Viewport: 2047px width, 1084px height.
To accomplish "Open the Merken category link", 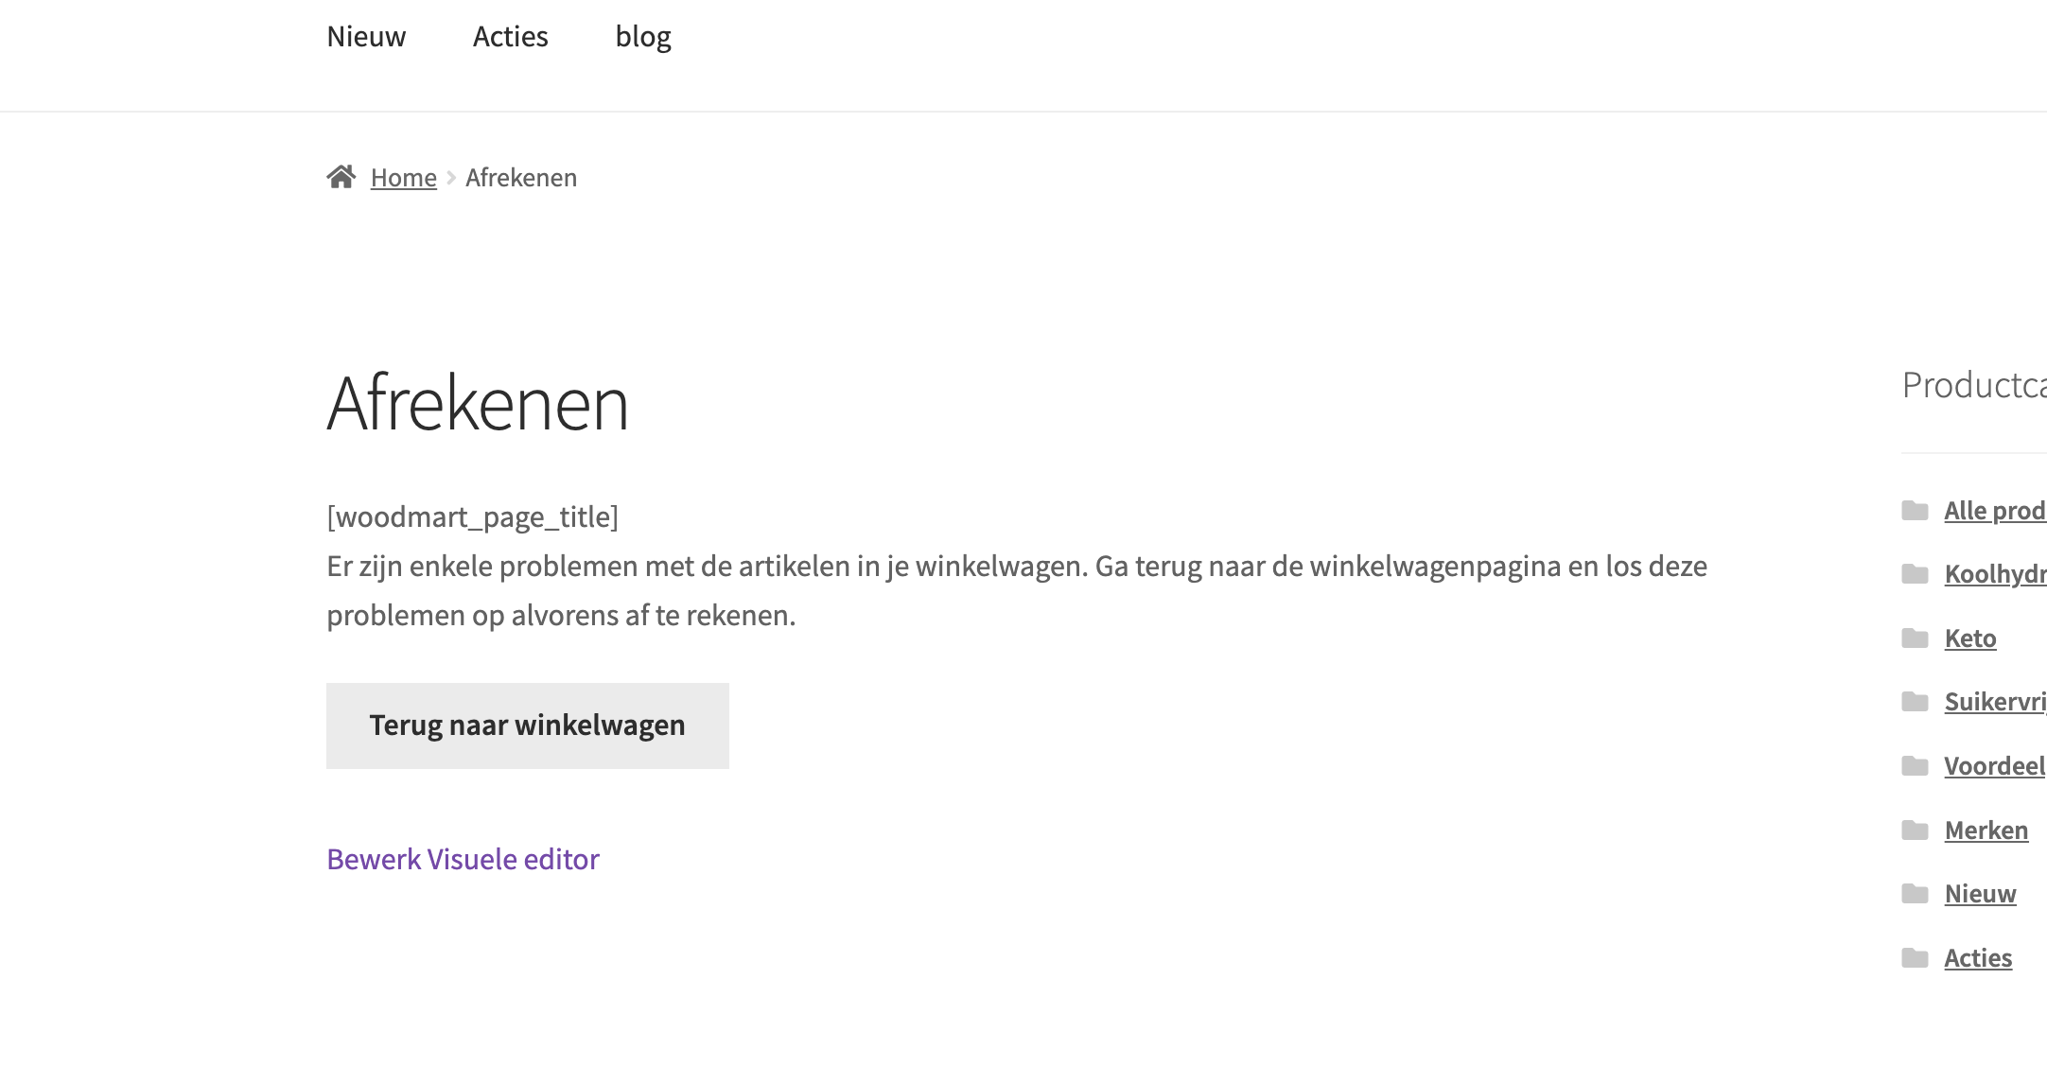I will [x=1986, y=830].
